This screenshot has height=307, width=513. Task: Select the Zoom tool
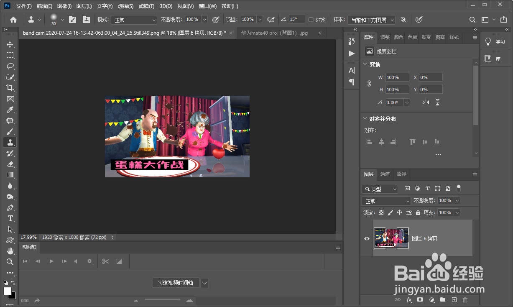tap(10, 262)
